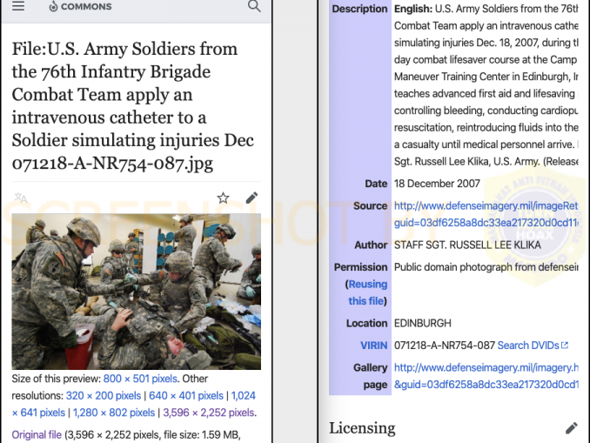The height and width of the screenshot is (443, 590).
Task: Edit the Licensing section pencil
Action: [571, 428]
